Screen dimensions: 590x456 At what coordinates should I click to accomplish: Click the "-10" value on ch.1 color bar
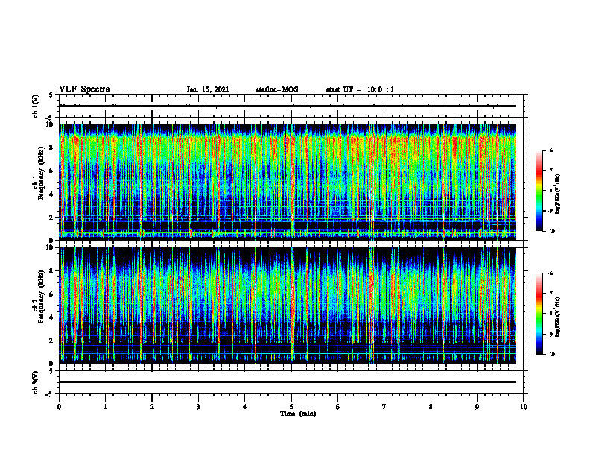551,232
